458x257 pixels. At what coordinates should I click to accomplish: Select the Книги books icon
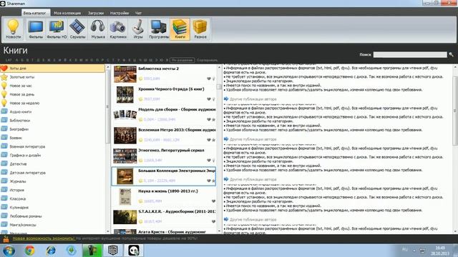180,29
